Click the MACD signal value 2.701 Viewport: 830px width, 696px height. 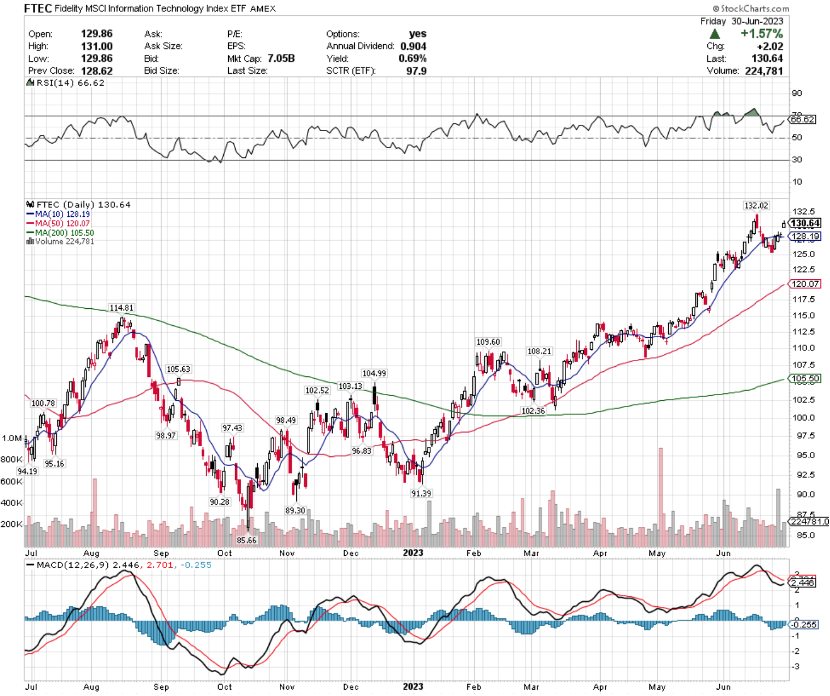[160, 565]
